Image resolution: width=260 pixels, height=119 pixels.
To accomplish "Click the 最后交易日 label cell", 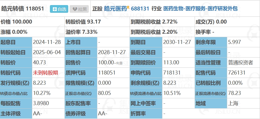I will click(146, 52).
